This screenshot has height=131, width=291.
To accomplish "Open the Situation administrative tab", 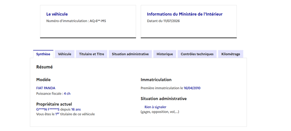I will point(130,54).
